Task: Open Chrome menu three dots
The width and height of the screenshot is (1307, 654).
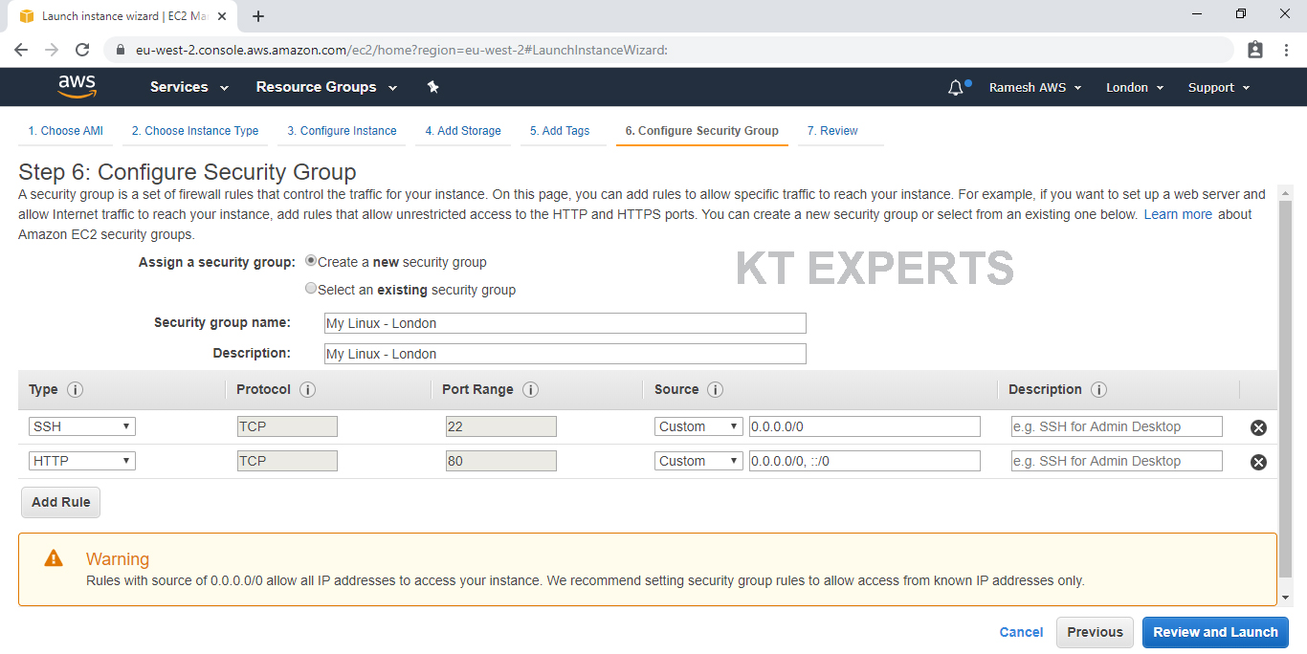Action: (x=1286, y=50)
